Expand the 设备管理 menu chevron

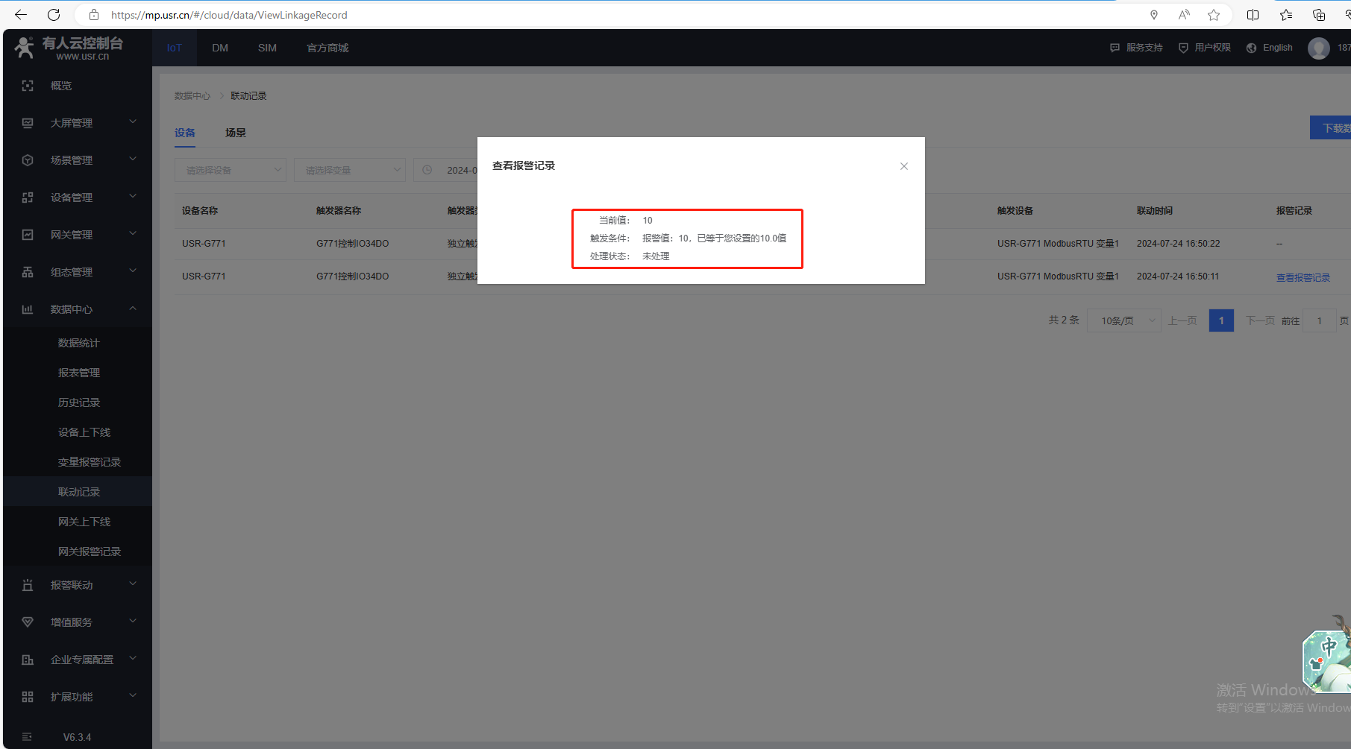pyautogui.click(x=133, y=196)
